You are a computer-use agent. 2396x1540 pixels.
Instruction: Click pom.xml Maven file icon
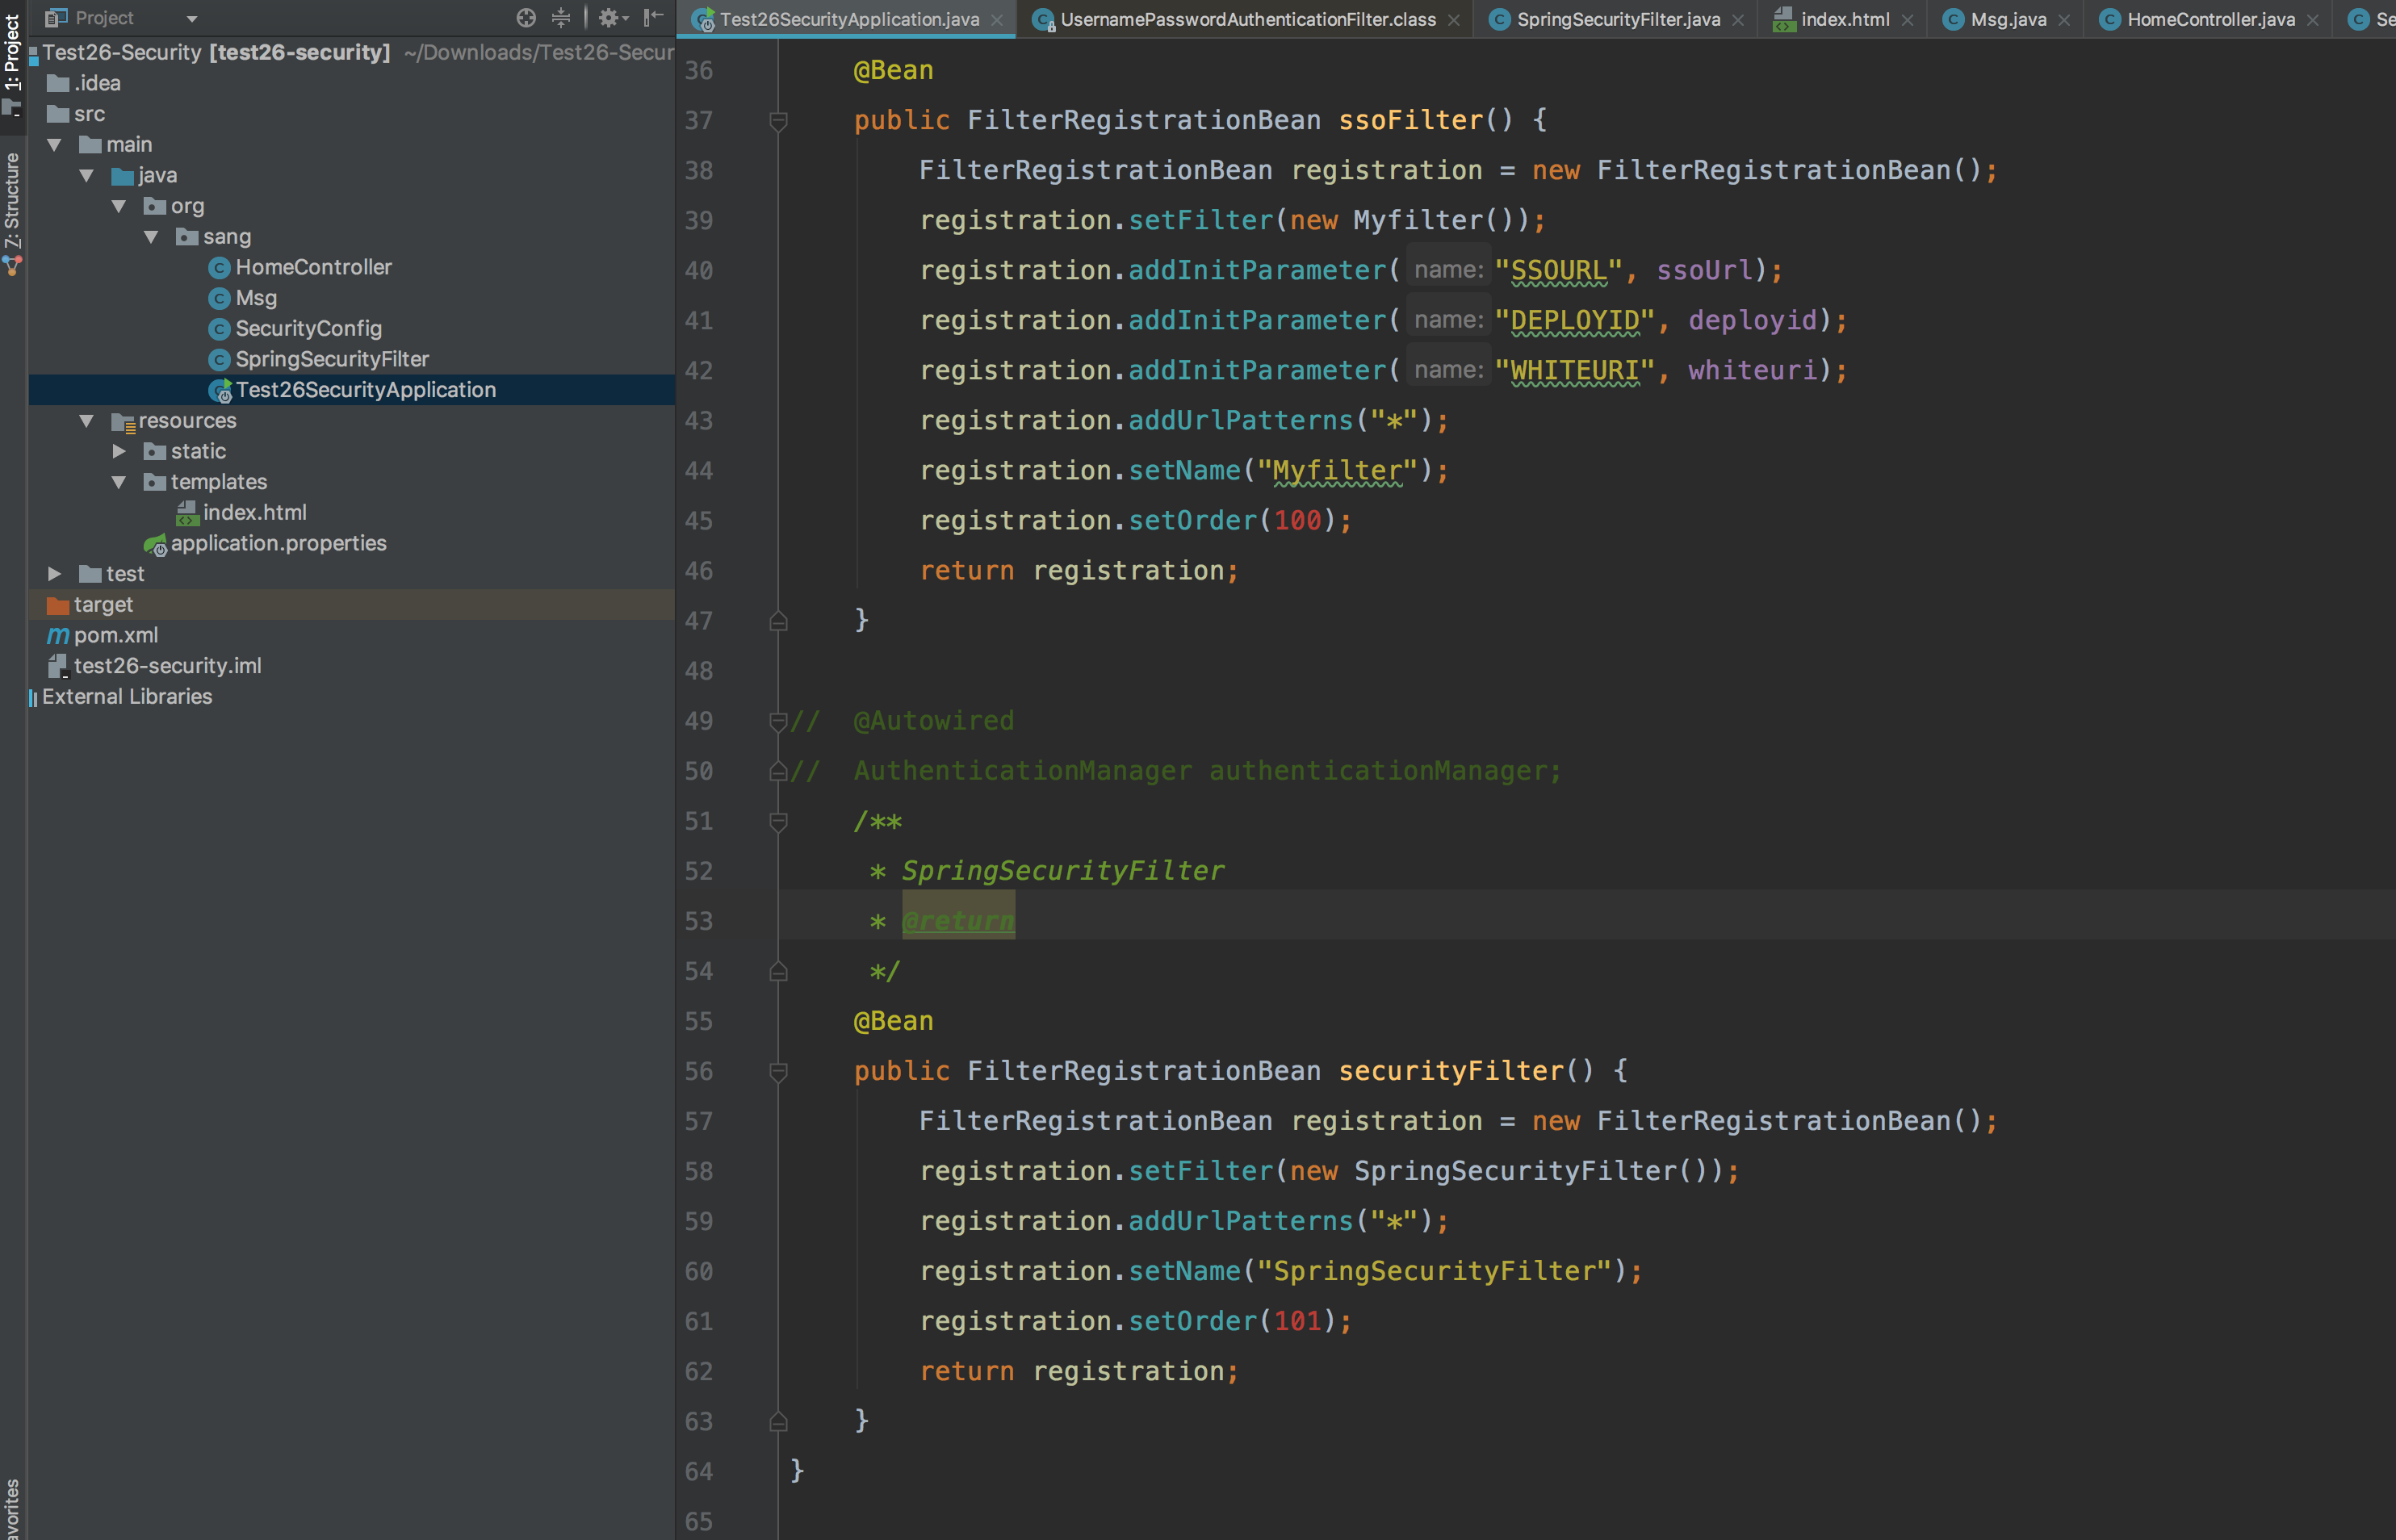tap(58, 635)
